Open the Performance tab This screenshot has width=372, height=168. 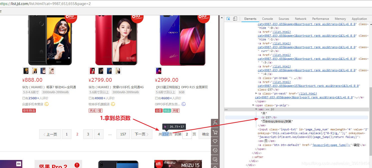[321, 19]
